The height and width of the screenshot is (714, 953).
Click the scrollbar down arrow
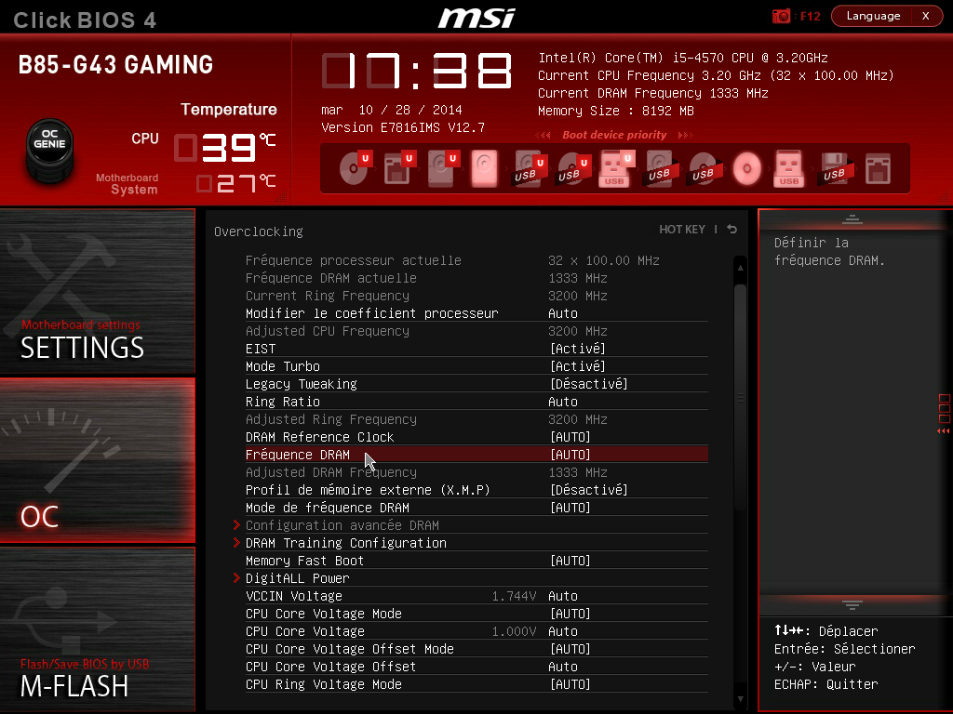[x=740, y=699]
